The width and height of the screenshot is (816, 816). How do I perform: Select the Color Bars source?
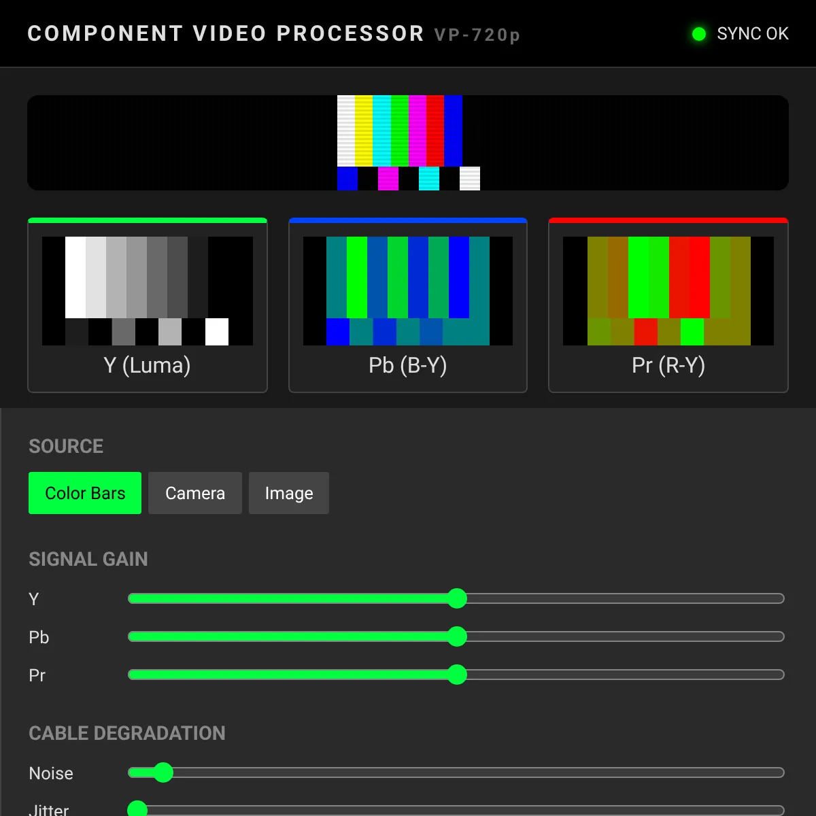point(85,493)
